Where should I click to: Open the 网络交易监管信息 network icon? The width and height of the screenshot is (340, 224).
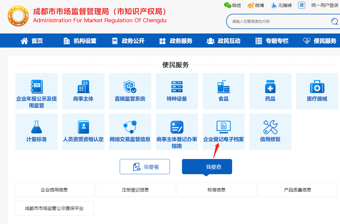click(x=130, y=127)
